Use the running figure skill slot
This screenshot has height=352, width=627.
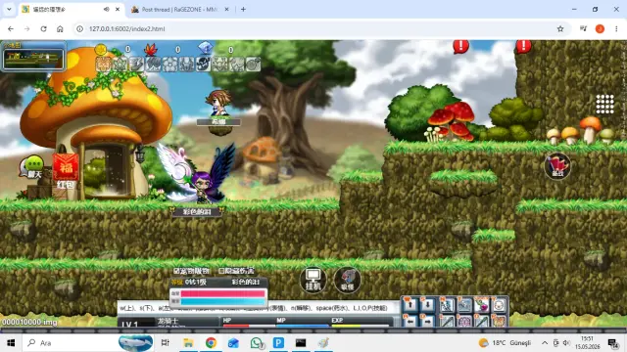pyautogui.click(x=447, y=305)
